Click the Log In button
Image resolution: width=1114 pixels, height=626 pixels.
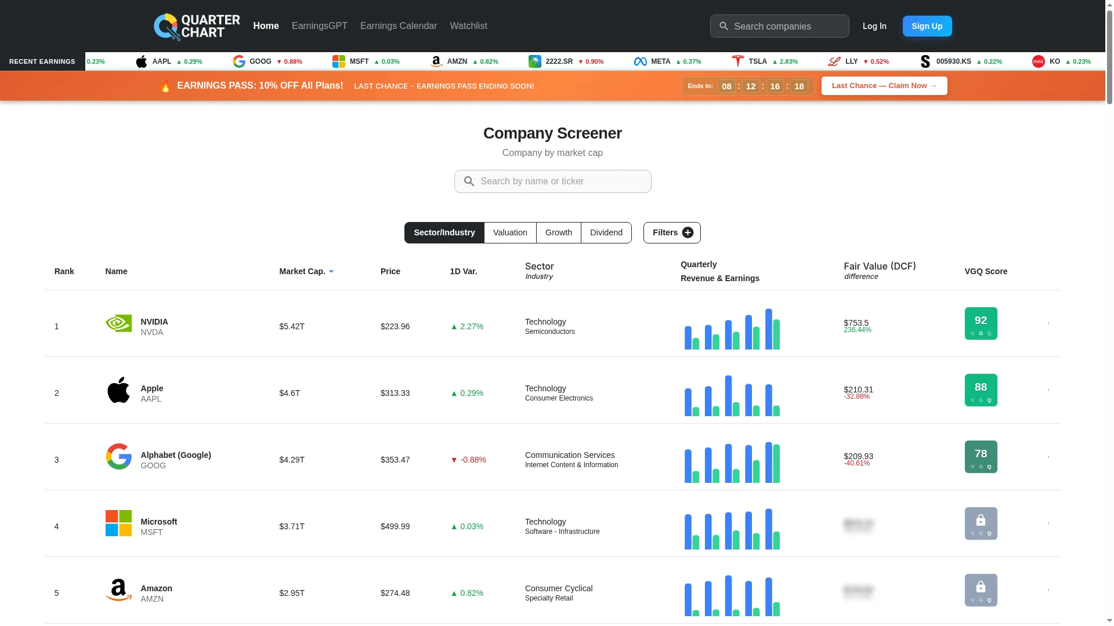(x=874, y=26)
